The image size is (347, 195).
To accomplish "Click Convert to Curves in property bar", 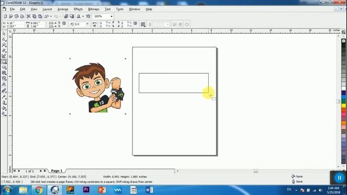I will [x=187, y=24].
